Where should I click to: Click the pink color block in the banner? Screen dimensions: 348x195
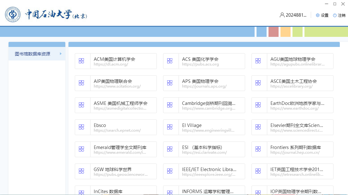(274, 32)
